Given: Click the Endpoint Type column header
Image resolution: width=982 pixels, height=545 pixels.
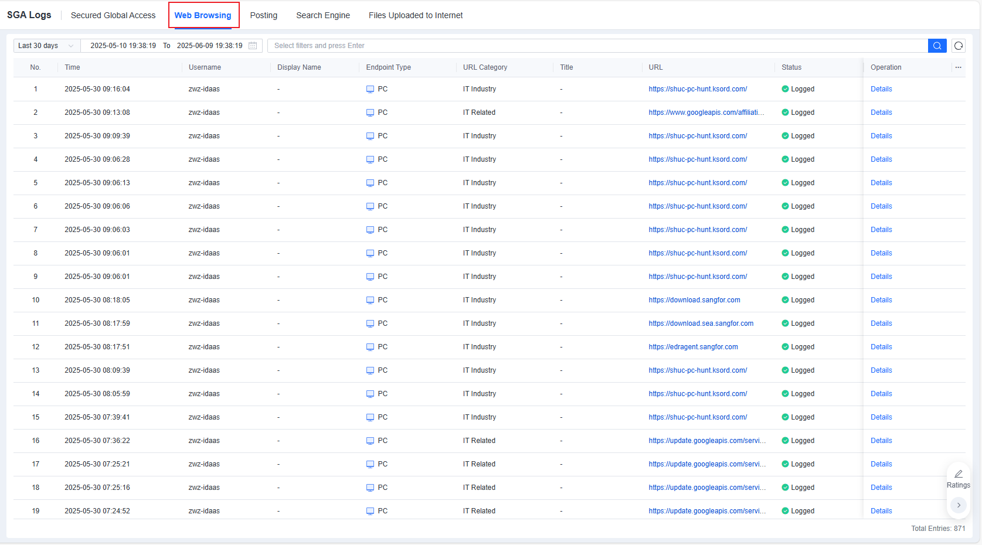Looking at the screenshot, I should pyautogui.click(x=388, y=67).
